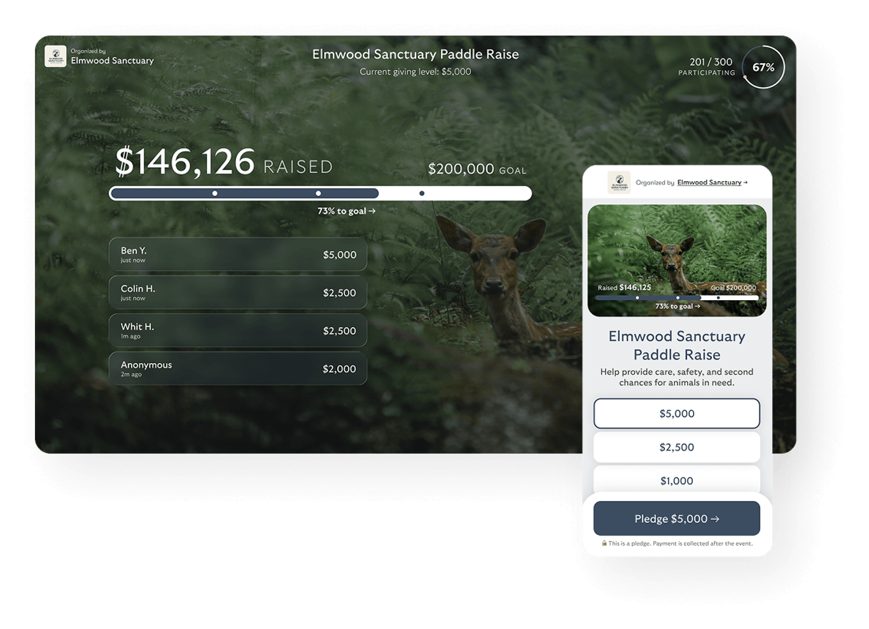This screenshot has width=869, height=629.
Task: Click the 73% to goal link on dashboard
Action: tap(346, 211)
